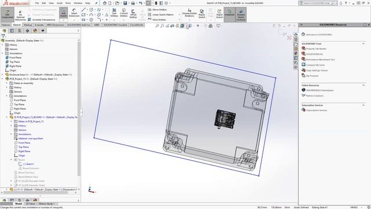Collapse the SOLIDWORKS Tools section
Screen dimensions: 371x209
(x=363, y=44)
